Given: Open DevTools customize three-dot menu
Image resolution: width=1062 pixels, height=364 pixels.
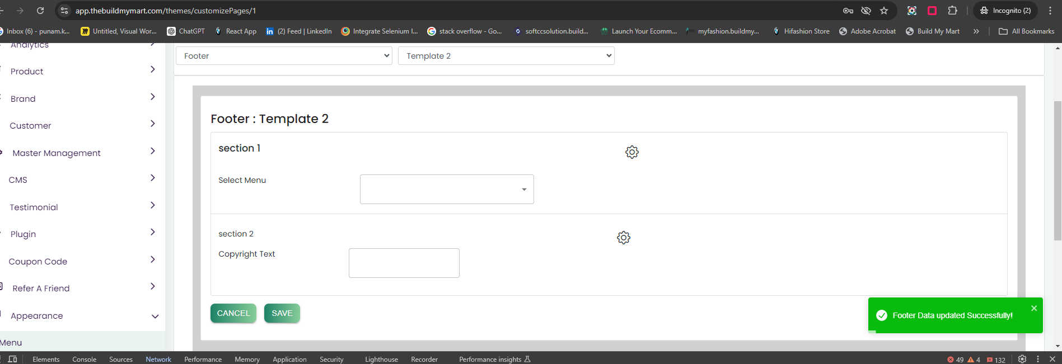Looking at the screenshot, I should coord(1038,360).
